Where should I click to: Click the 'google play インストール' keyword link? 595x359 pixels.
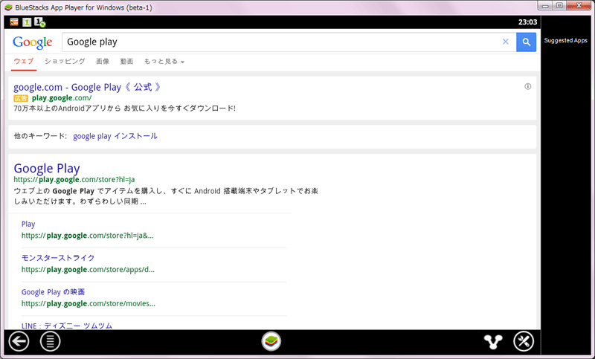point(115,136)
